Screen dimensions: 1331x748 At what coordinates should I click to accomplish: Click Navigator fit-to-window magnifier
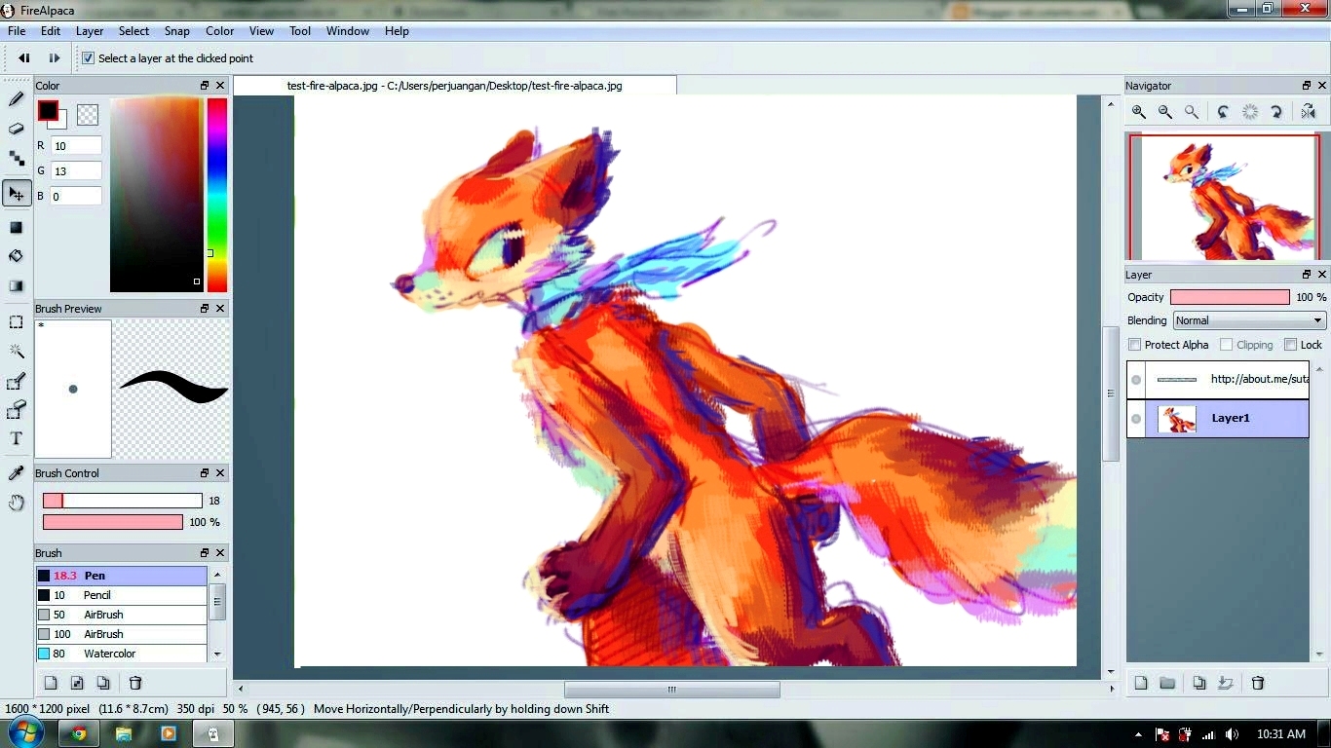coord(1191,112)
